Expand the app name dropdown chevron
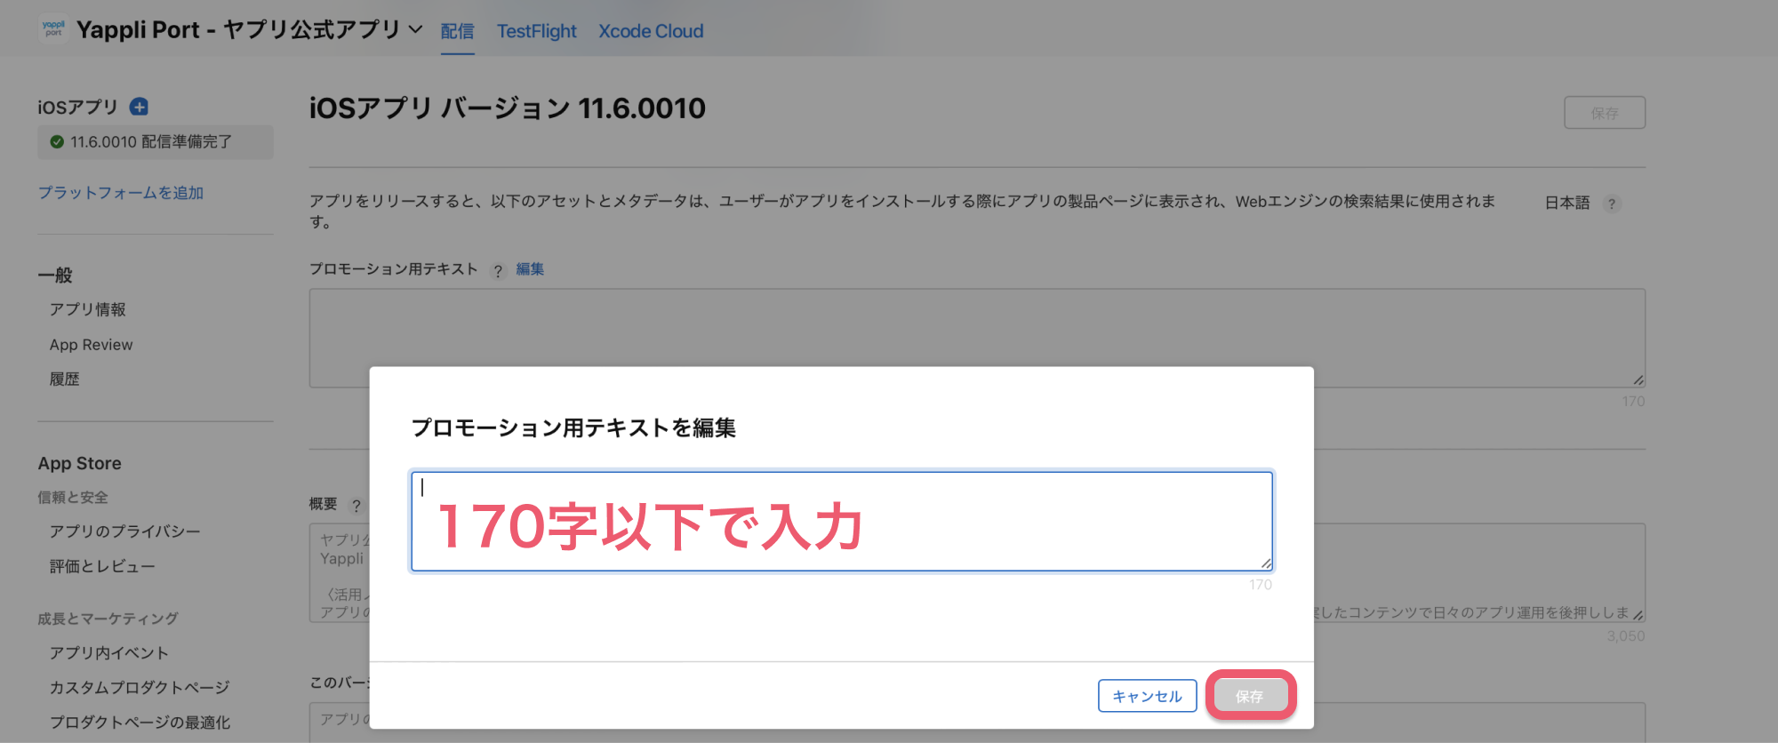The height and width of the screenshot is (743, 1778). pos(415,29)
